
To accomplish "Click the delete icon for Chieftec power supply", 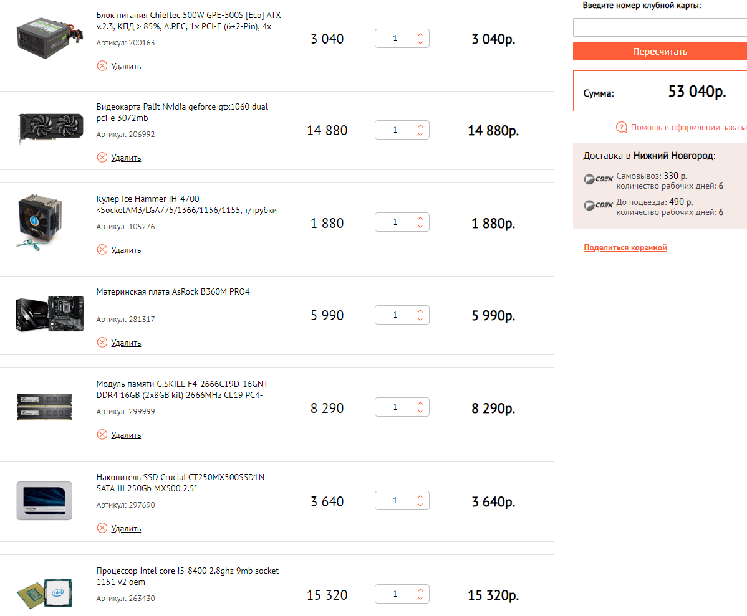I will coord(102,66).
